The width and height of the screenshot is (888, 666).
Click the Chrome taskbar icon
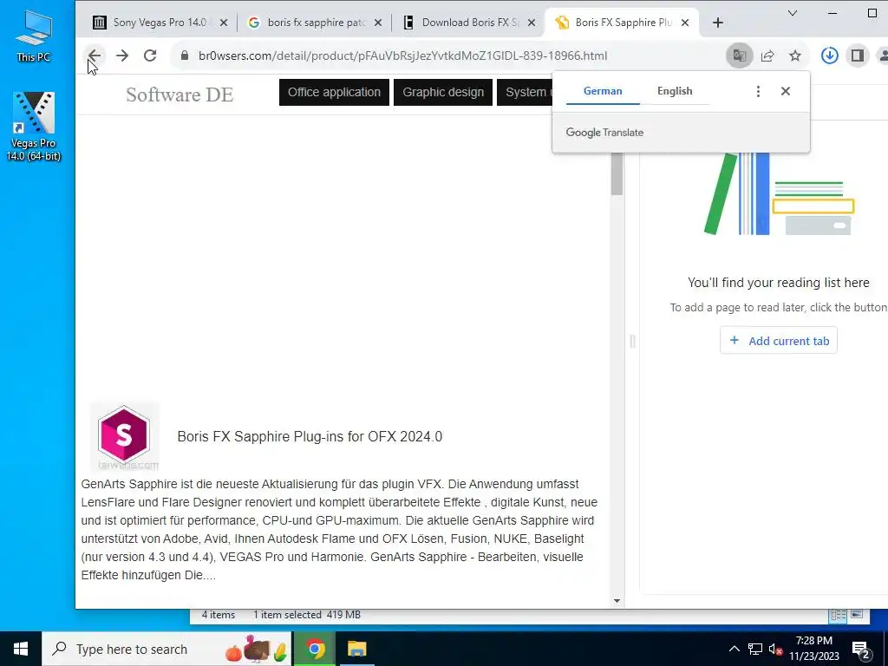316,649
